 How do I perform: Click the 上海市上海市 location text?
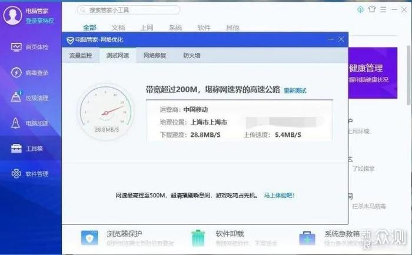click(208, 122)
